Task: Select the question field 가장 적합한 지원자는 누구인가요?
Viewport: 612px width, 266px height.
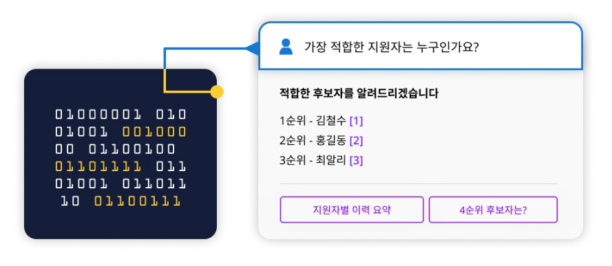Action: coord(421,46)
